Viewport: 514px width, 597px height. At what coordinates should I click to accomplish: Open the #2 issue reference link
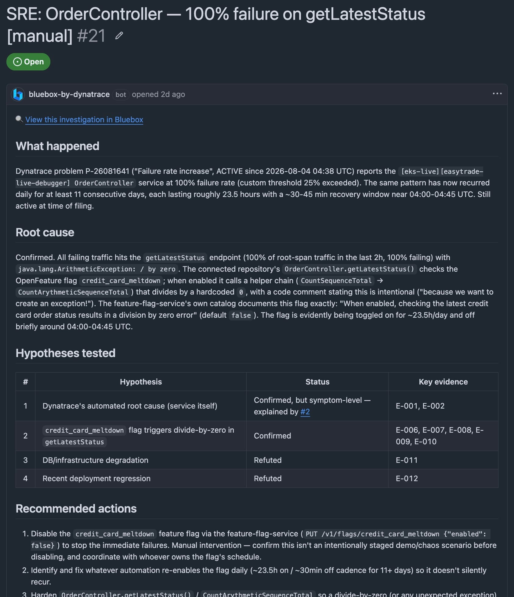coord(305,412)
